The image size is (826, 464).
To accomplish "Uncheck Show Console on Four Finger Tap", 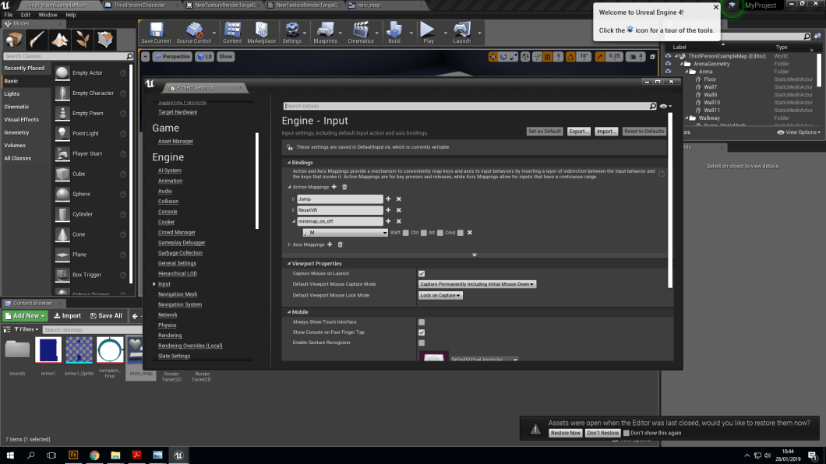I will point(422,332).
